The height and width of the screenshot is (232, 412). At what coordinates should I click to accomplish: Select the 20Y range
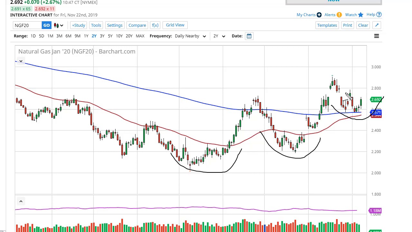click(x=129, y=36)
